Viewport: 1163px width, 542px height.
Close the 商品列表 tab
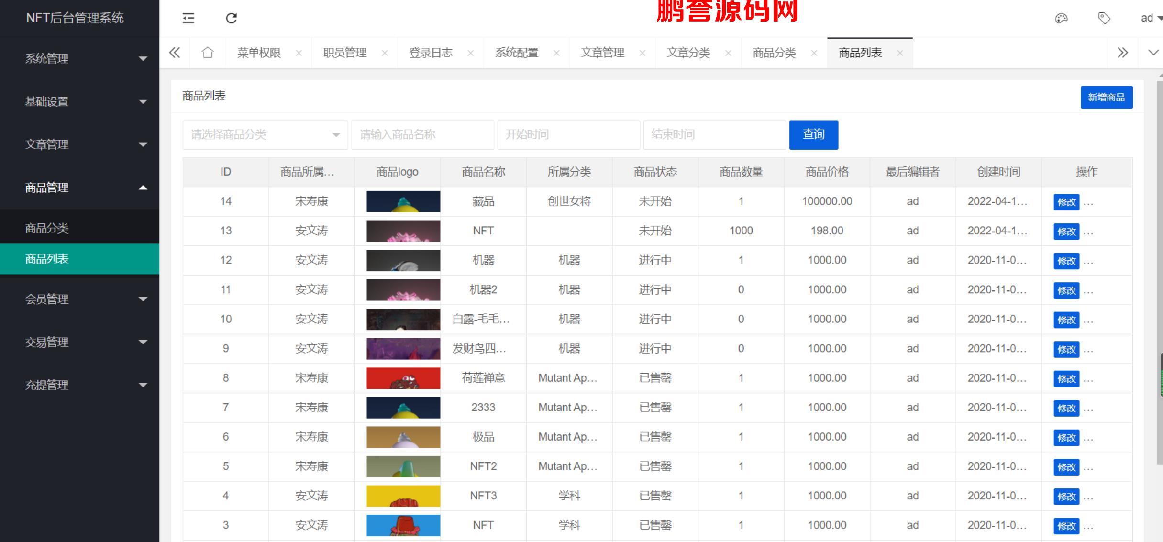pyautogui.click(x=900, y=53)
